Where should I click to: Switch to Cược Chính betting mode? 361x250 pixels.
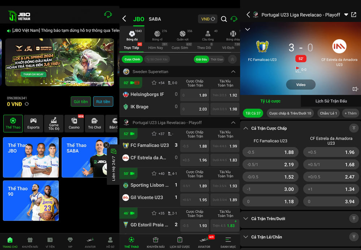pos(132,60)
